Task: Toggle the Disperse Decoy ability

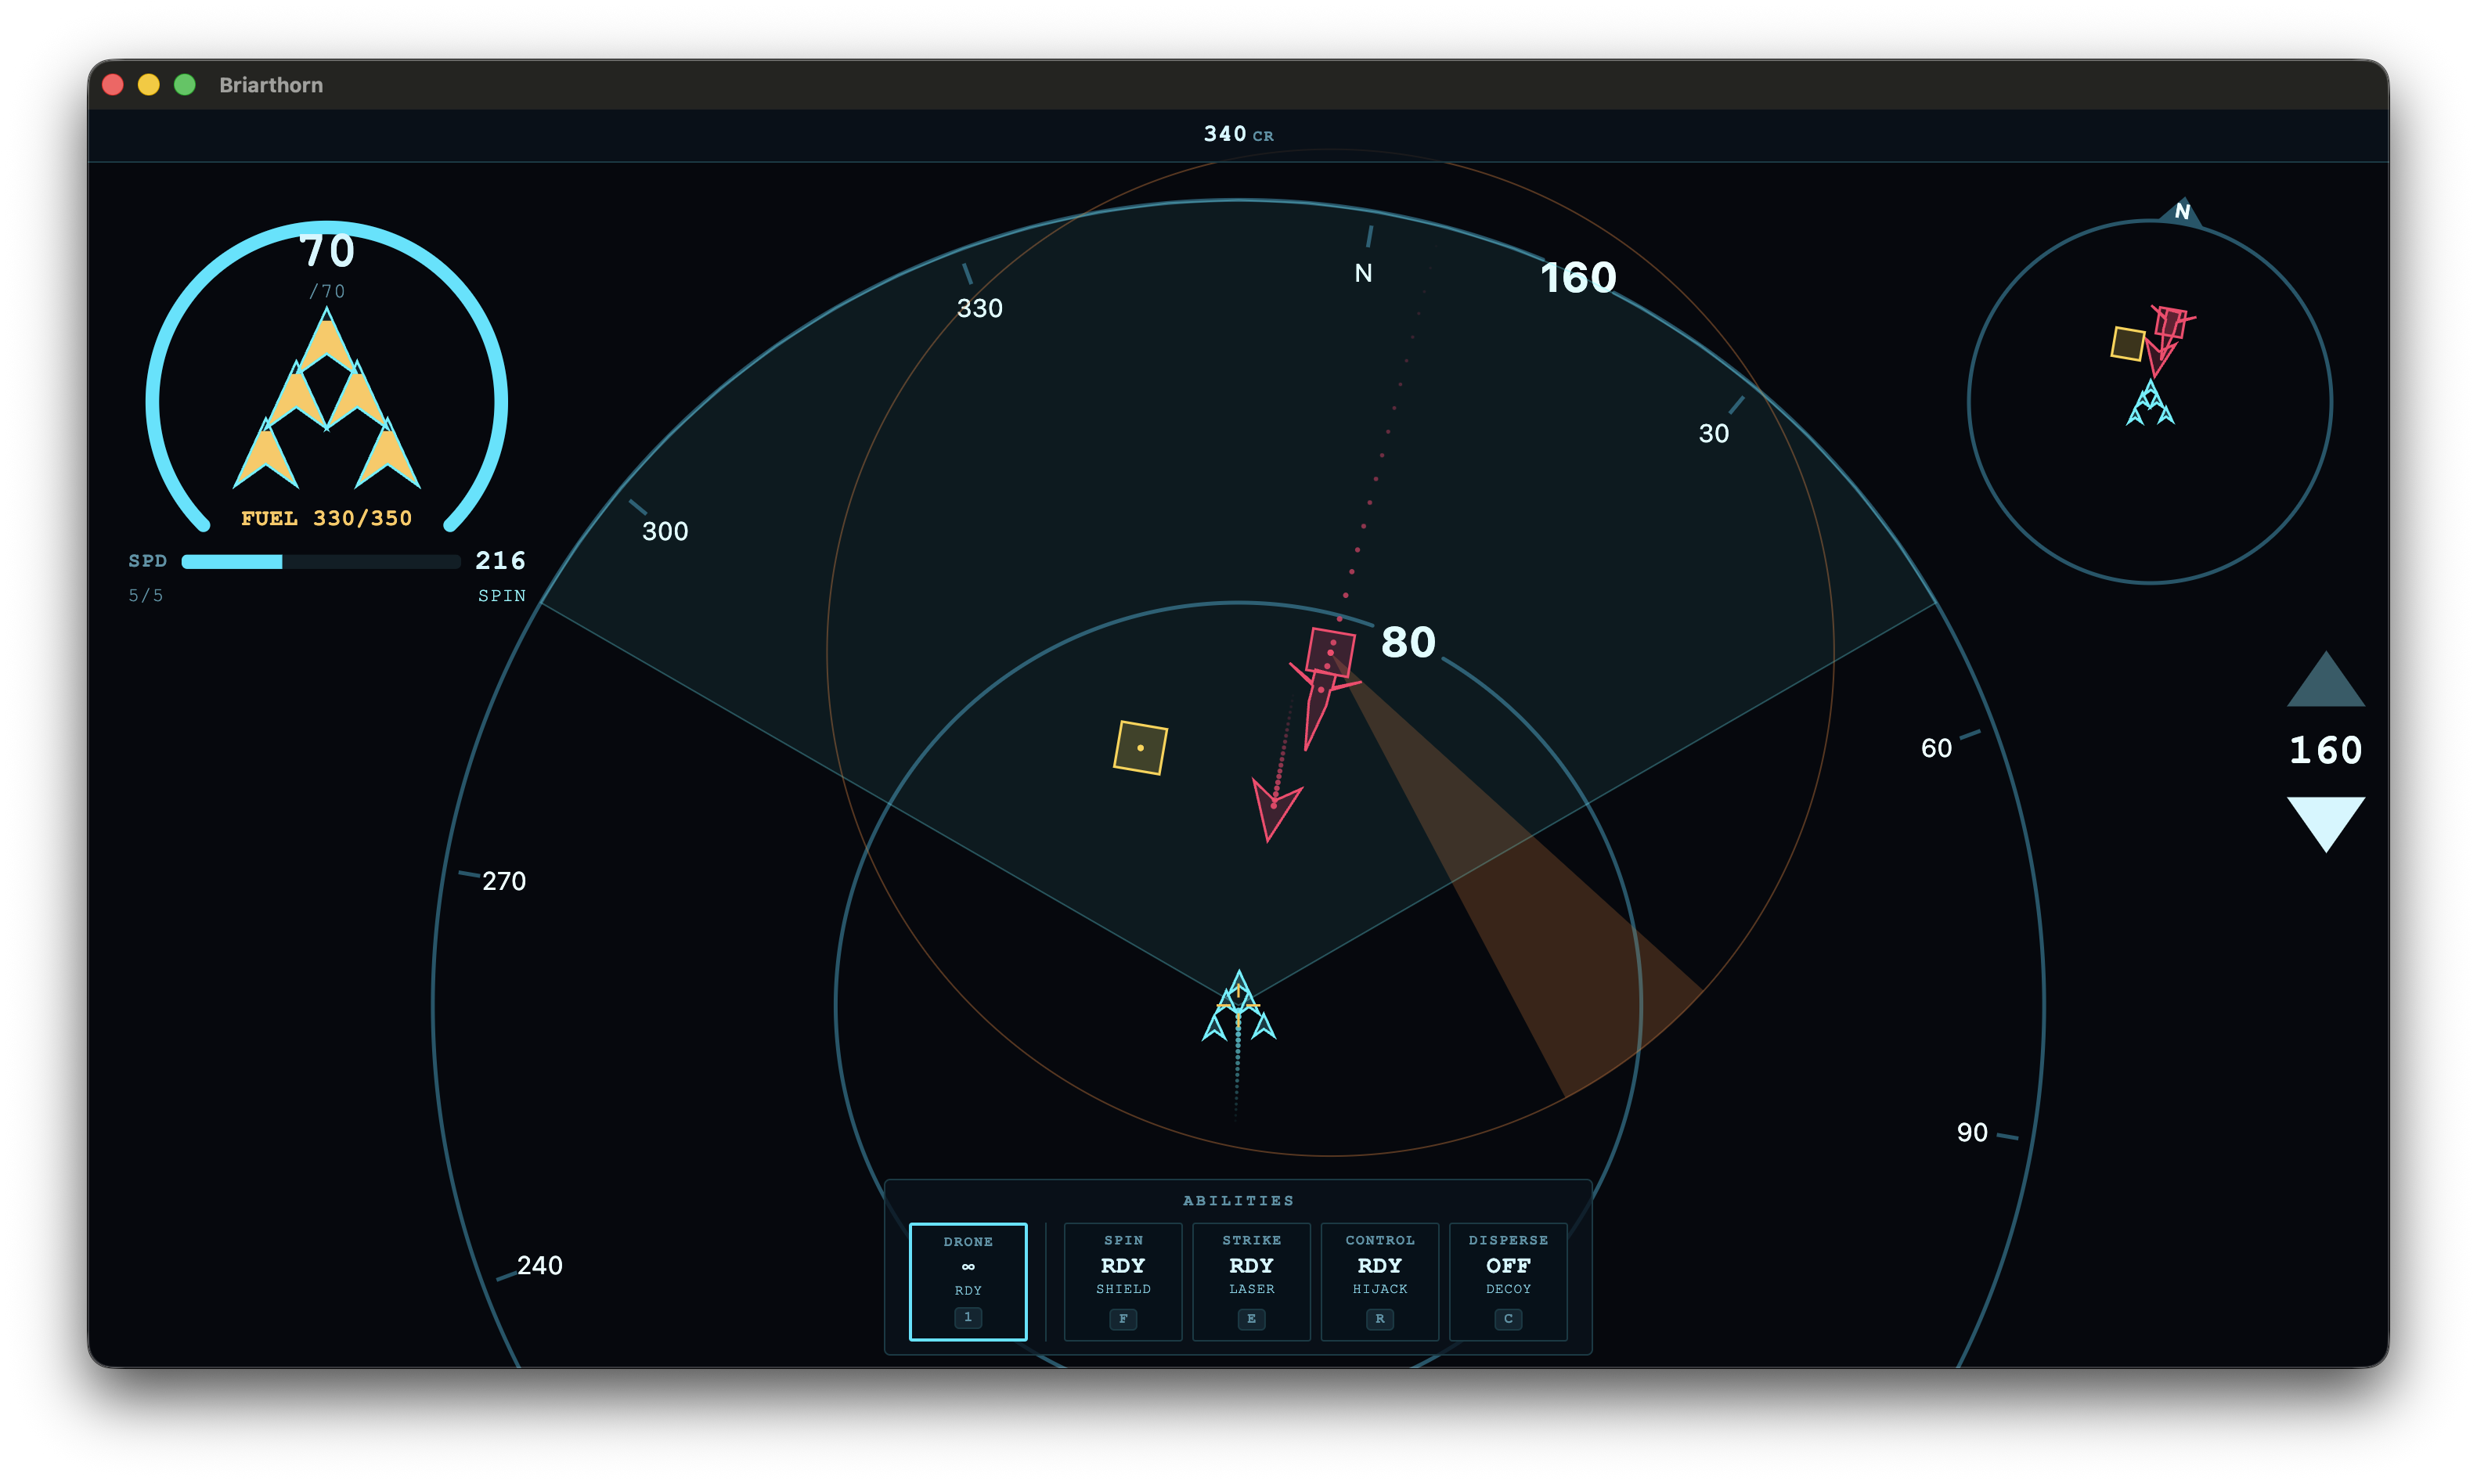Action: pyautogui.click(x=1507, y=1281)
